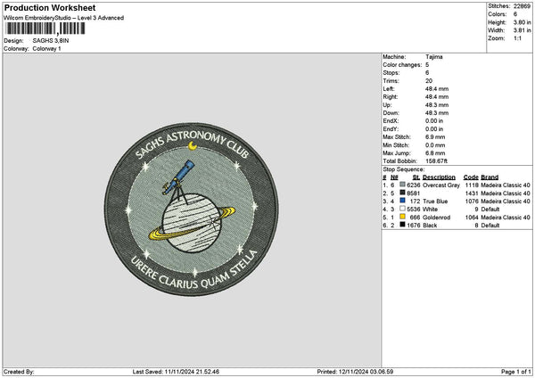Click the Total Bobbin value '158.67ft'
The width and height of the screenshot is (535, 378).
pyautogui.click(x=436, y=161)
